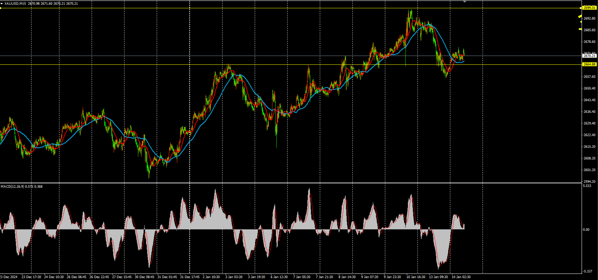Click the 2594.20 price axis label
Screen dimensions: 598x280
click(x=590, y=181)
